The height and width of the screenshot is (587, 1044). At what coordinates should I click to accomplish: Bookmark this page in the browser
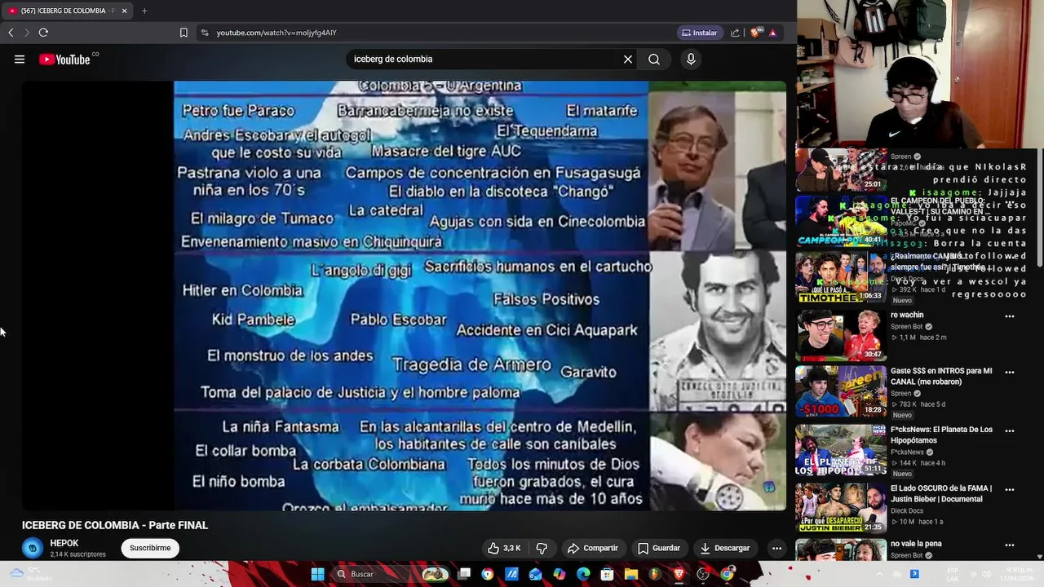(184, 33)
